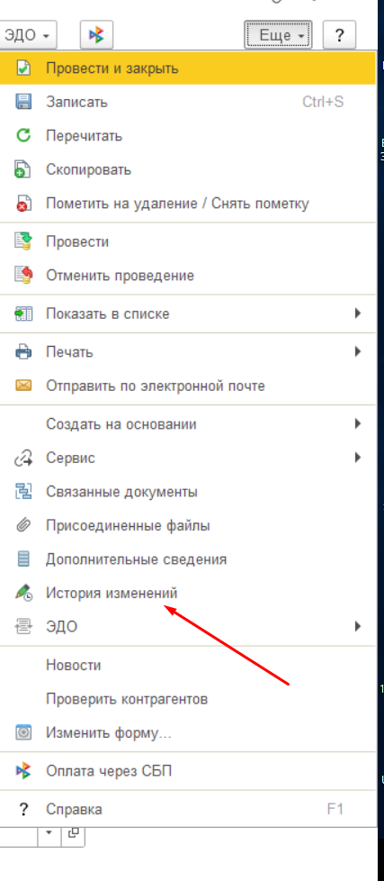Image resolution: width=384 pixels, height=881 pixels.
Task: Click the envelope icon for email sending
Action: 23,386
